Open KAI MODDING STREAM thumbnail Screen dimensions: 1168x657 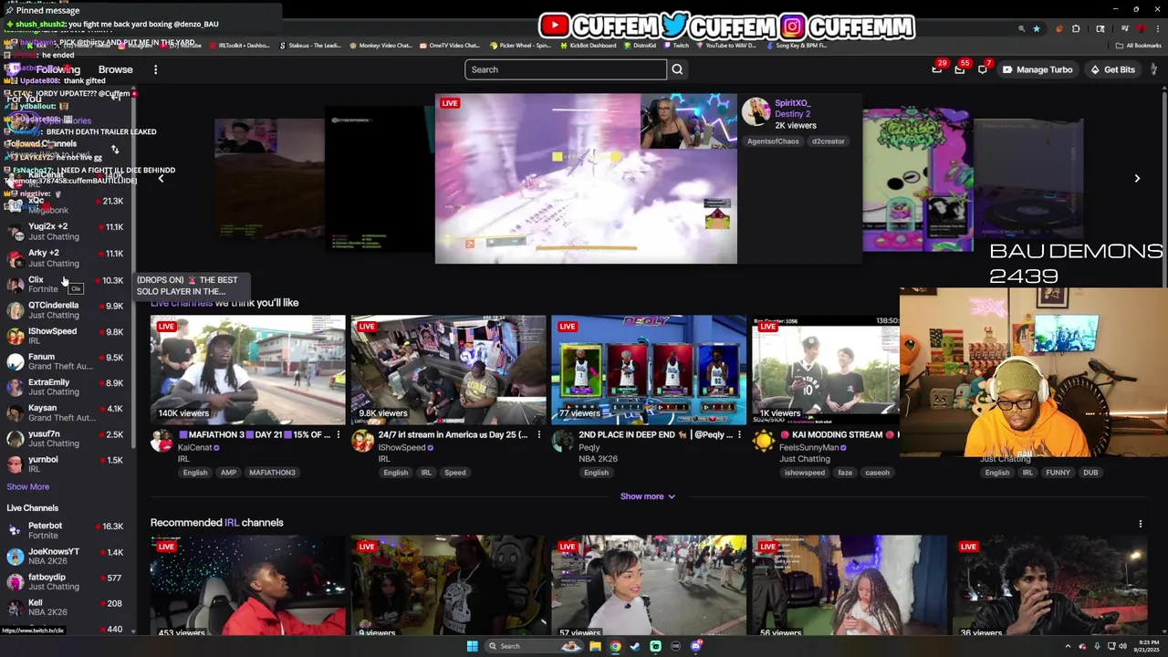coord(826,370)
